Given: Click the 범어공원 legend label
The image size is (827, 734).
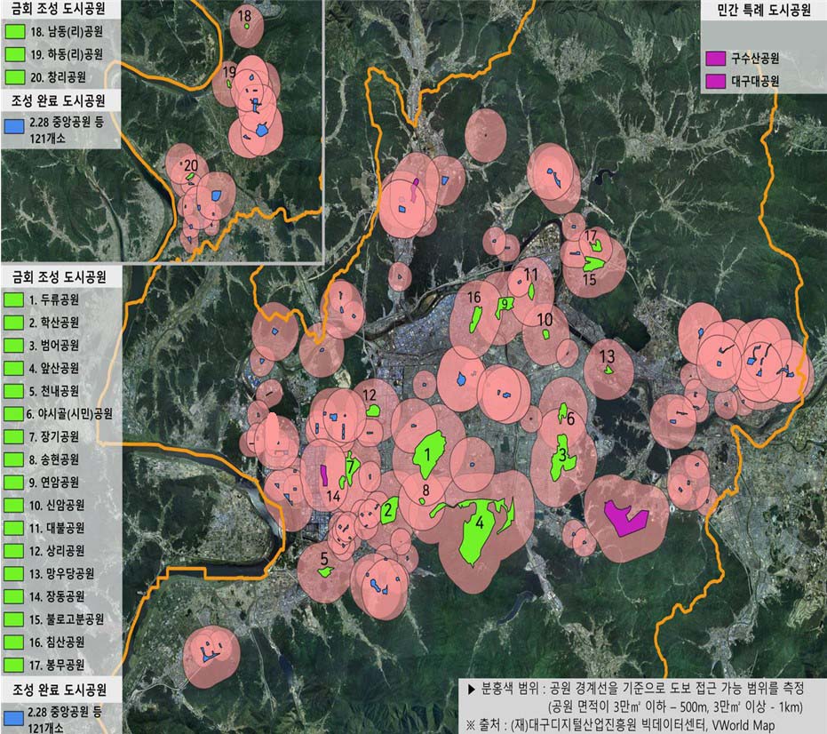Looking at the screenshot, I should (53, 344).
